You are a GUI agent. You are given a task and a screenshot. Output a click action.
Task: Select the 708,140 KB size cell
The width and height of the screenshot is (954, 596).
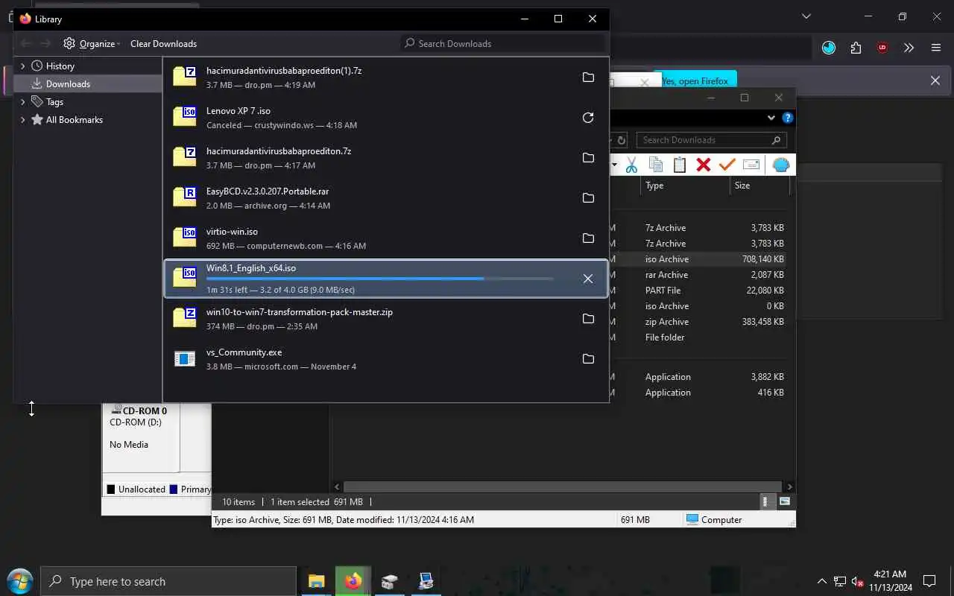762,259
